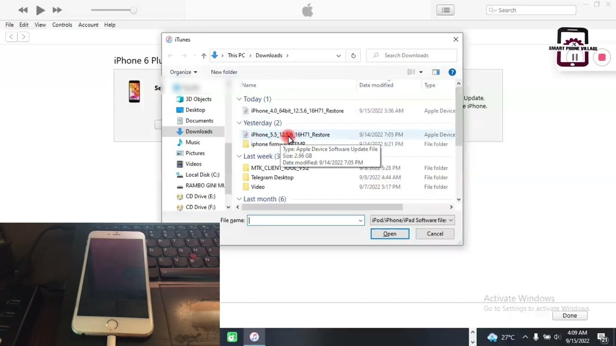This screenshot has width=616, height=346.
Task: Pause the screen recording
Action: (x=575, y=58)
